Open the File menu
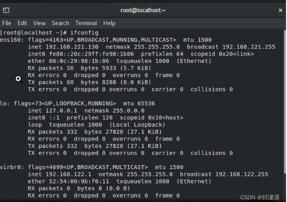The height and width of the screenshot is (202, 287). click(6, 23)
